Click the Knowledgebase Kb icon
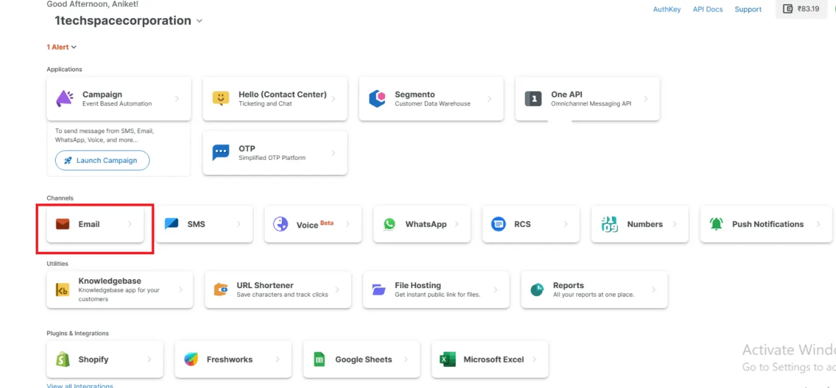This screenshot has height=388, width=836. (62, 290)
